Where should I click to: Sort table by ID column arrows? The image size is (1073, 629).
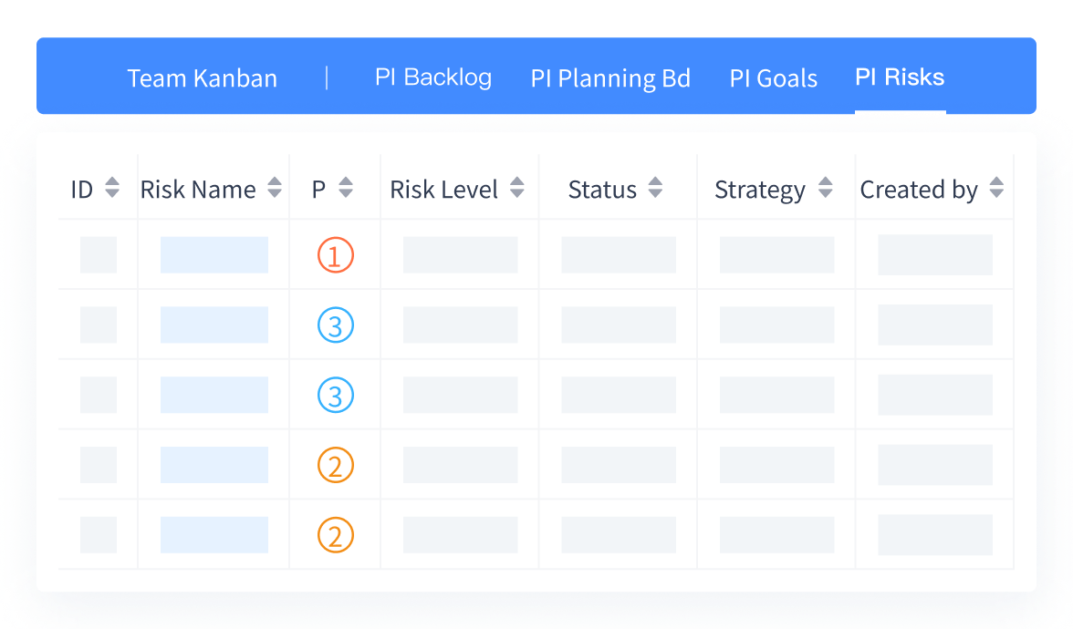112,189
